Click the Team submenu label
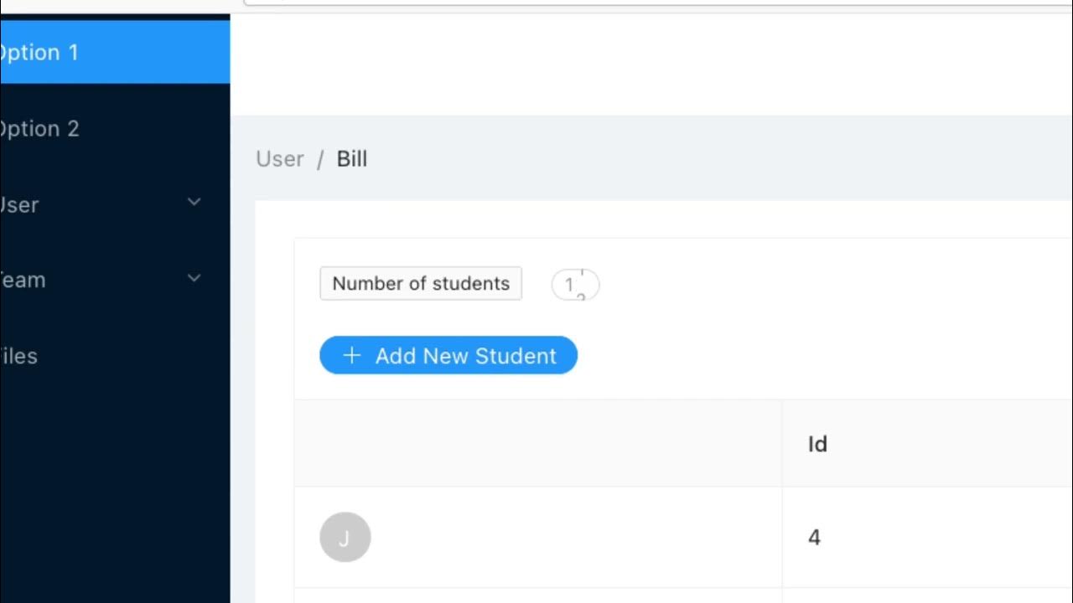 [x=23, y=281]
